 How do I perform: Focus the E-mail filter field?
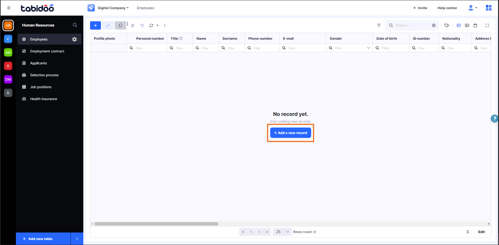coord(303,48)
